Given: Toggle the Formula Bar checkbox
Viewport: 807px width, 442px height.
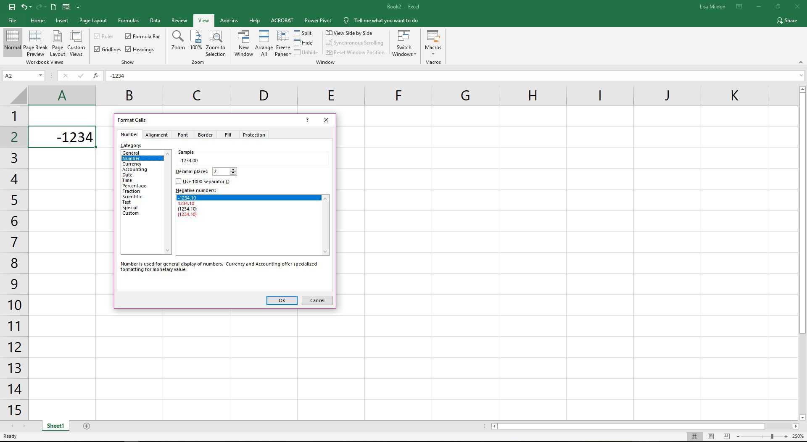Looking at the screenshot, I should click(x=128, y=36).
